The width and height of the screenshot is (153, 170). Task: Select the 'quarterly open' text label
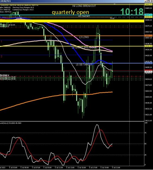[70, 12]
